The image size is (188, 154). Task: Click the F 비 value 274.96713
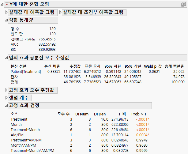[x=120, y=119]
